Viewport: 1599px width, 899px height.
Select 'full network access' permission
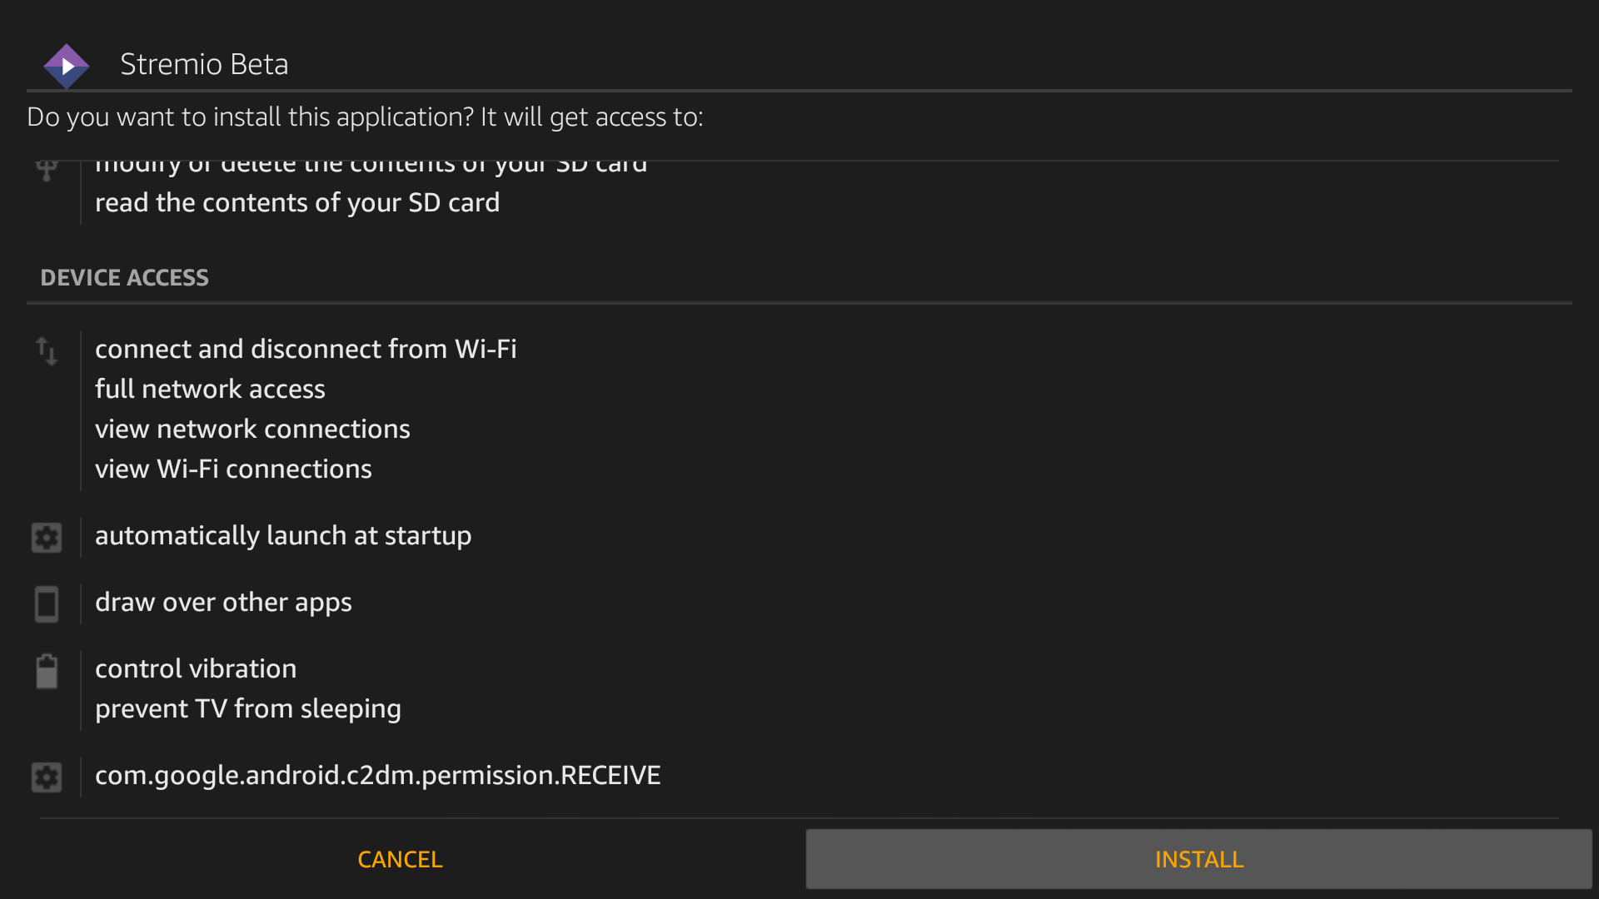tap(210, 389)
